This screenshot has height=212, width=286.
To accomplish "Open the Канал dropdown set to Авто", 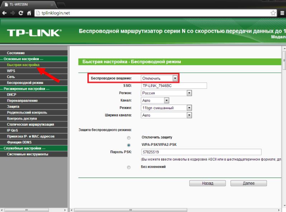I will pos(155,100).
